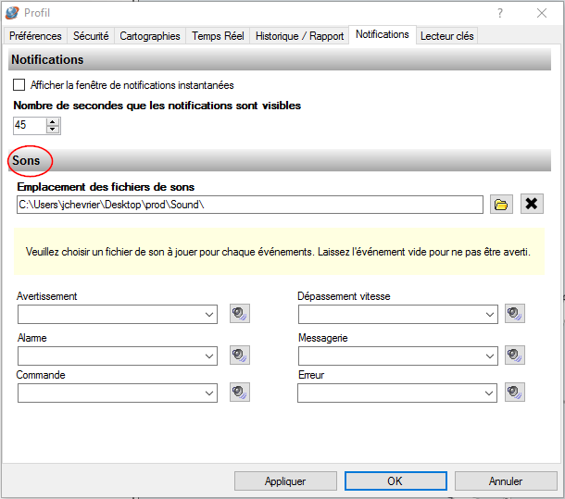Play the Commande sound preview
Screen dimensions: 565x499
pos(240,393)
